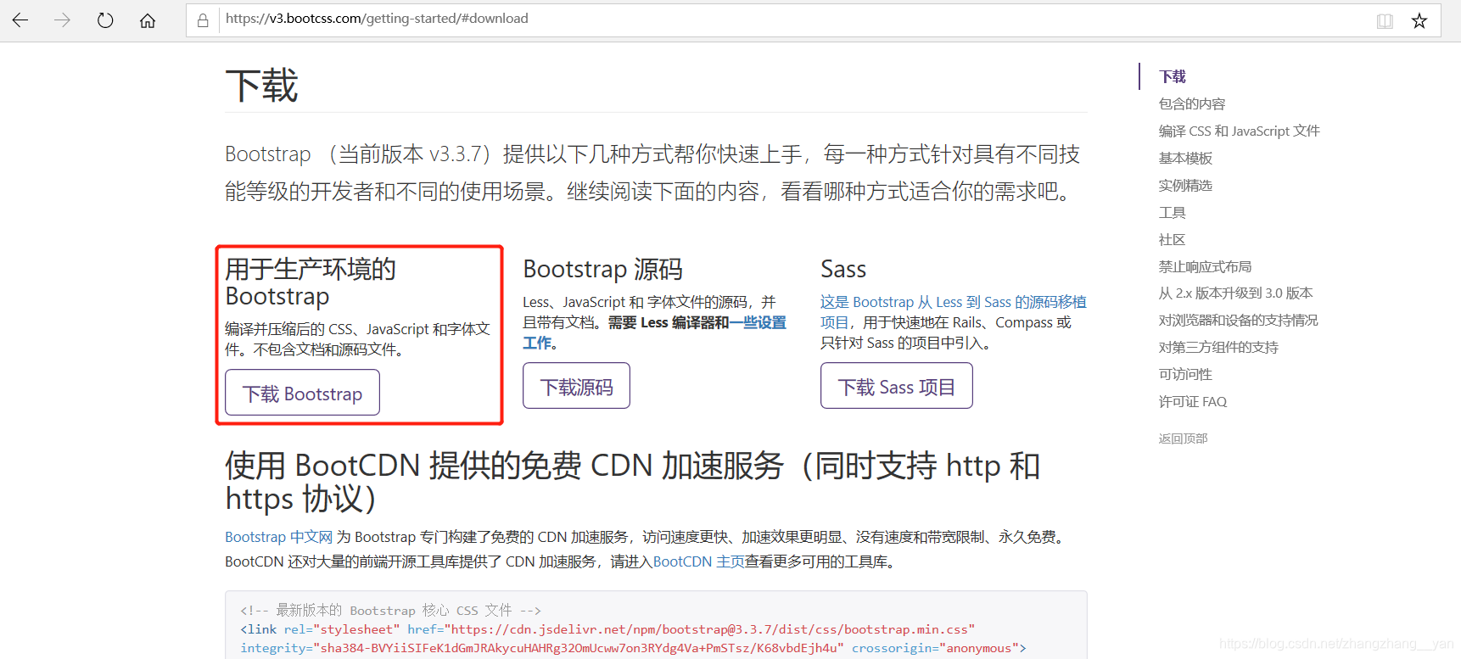Go to 编译 CSS 和 JavaScript 文件 section
This screenshot has width=1461, height=659.
click(1239, 131)
